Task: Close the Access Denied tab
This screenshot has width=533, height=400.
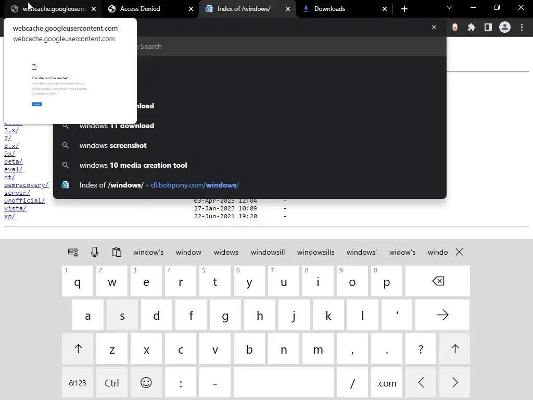Action: coord(191,9)
